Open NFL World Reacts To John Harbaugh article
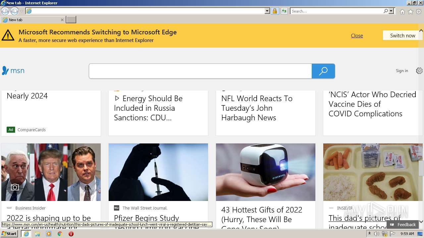424x238 pixels. click(257, 108)
